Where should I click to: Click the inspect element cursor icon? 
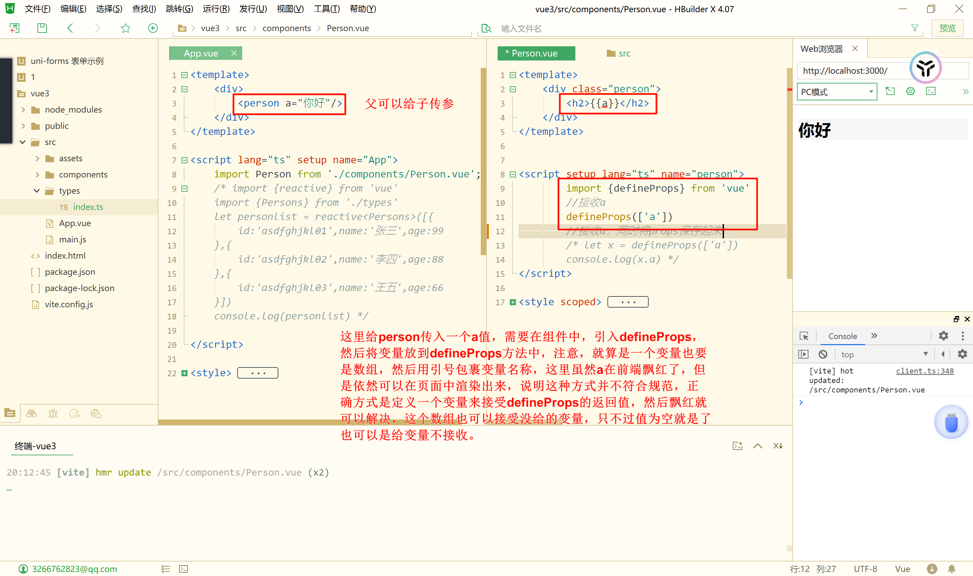(x=804, y=336)
